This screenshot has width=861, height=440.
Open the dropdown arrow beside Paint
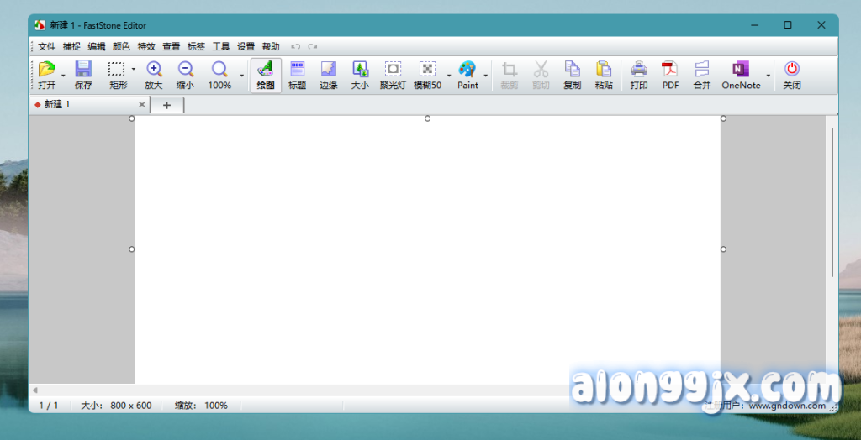coord(486,76)
